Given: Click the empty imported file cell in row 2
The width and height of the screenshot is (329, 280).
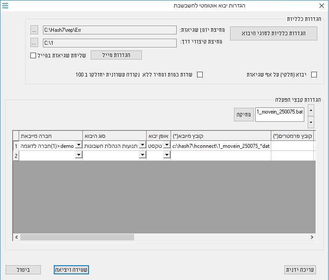Looking at the screenshot, I should pos(221,156).
